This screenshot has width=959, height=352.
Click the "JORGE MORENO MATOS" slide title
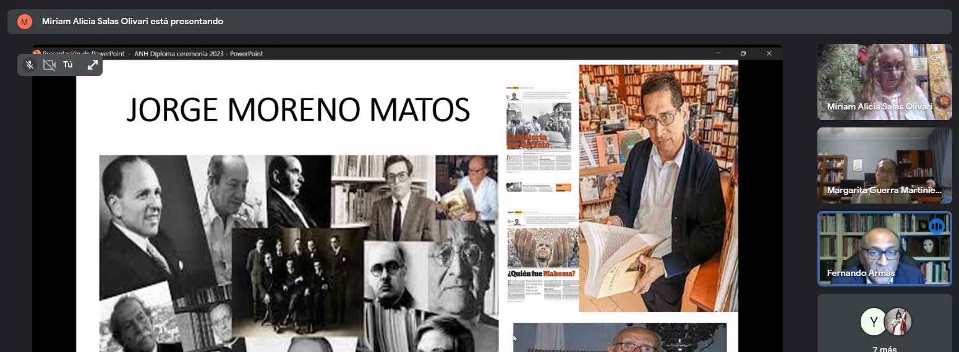[298, 110]
